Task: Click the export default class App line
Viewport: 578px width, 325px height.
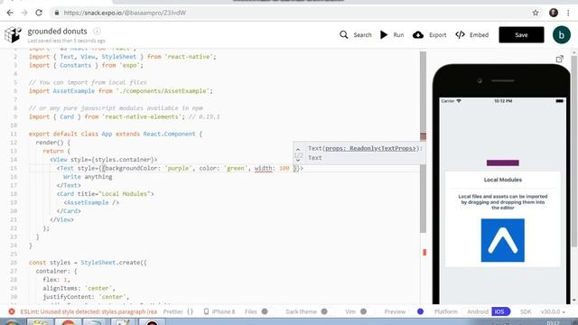Action: [x=116, y=134]
